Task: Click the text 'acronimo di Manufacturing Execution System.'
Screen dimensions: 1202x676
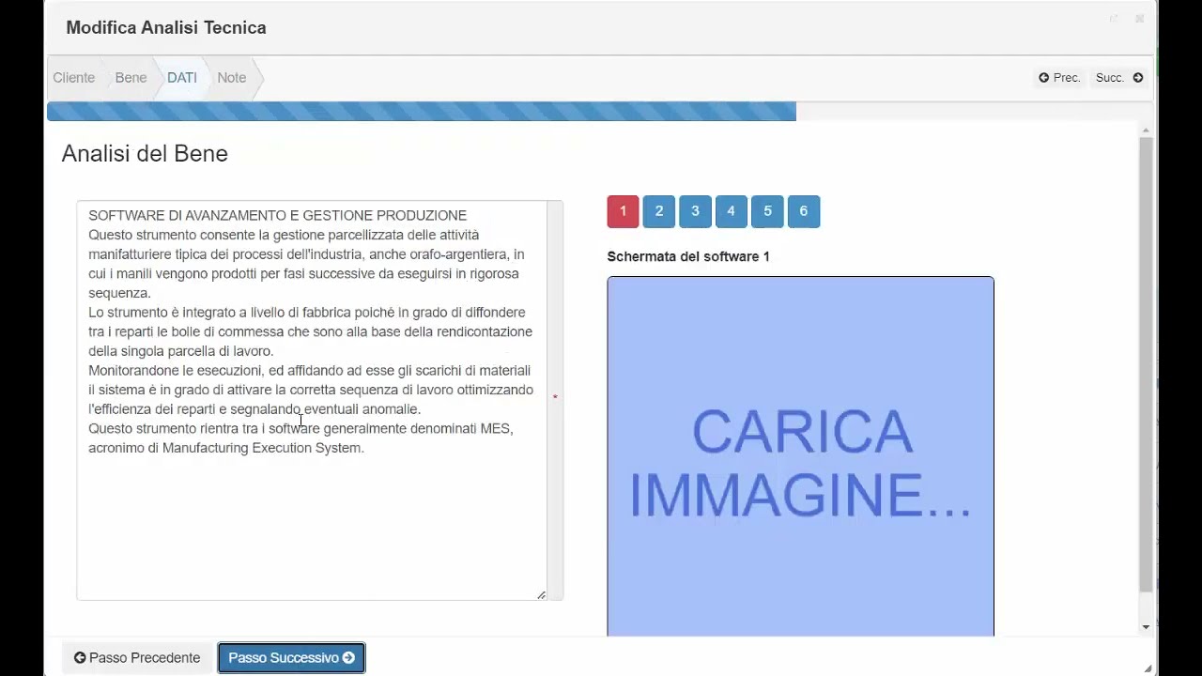Action: click(x=226, y=448)
